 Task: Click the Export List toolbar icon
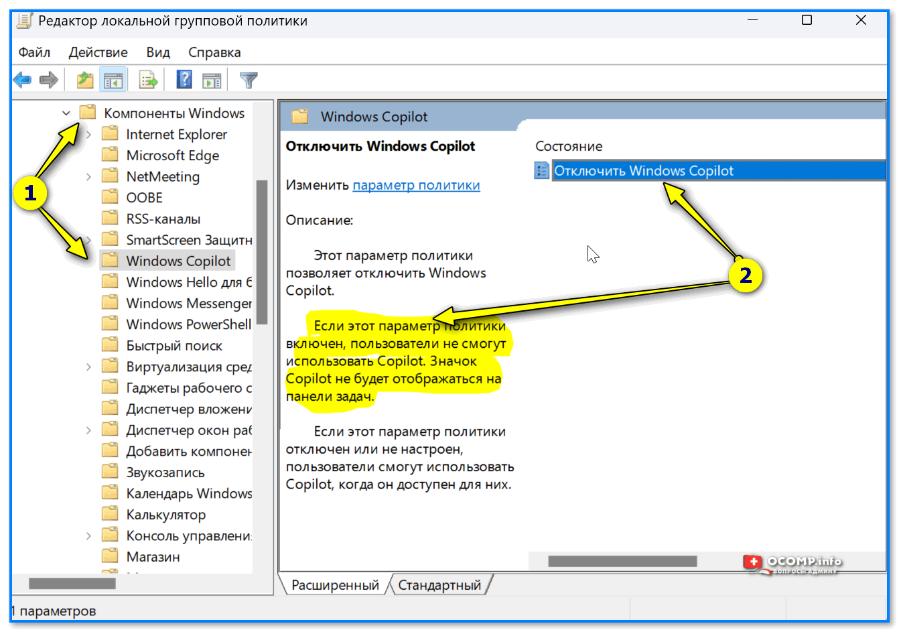(x=148, y=80)
